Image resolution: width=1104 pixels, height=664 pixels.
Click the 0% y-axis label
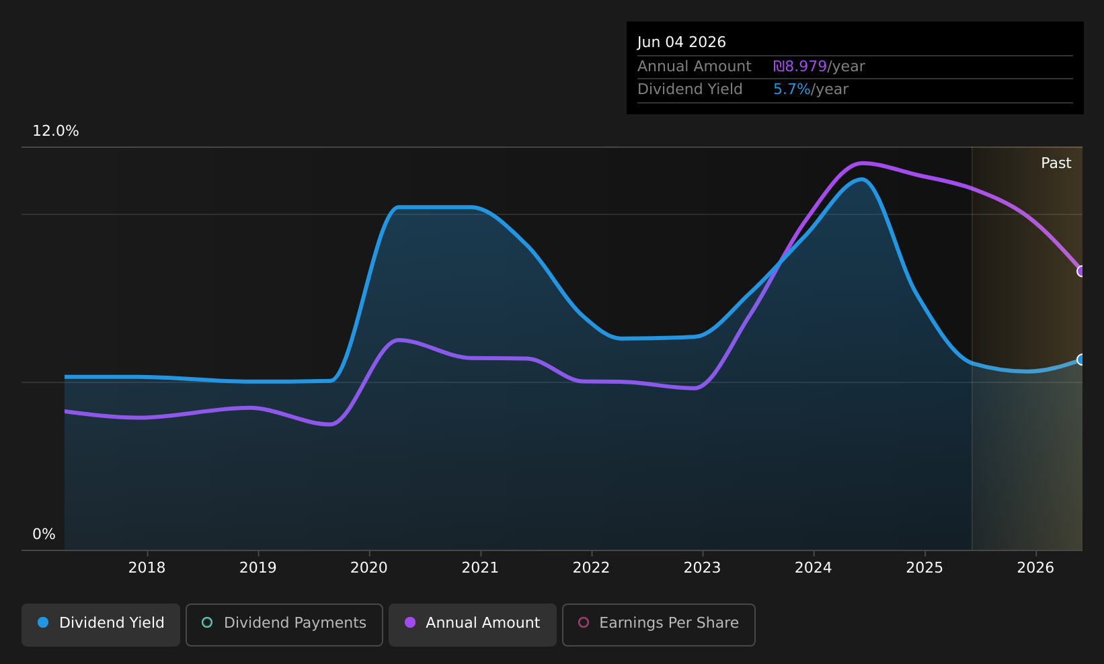pos(44,534)
